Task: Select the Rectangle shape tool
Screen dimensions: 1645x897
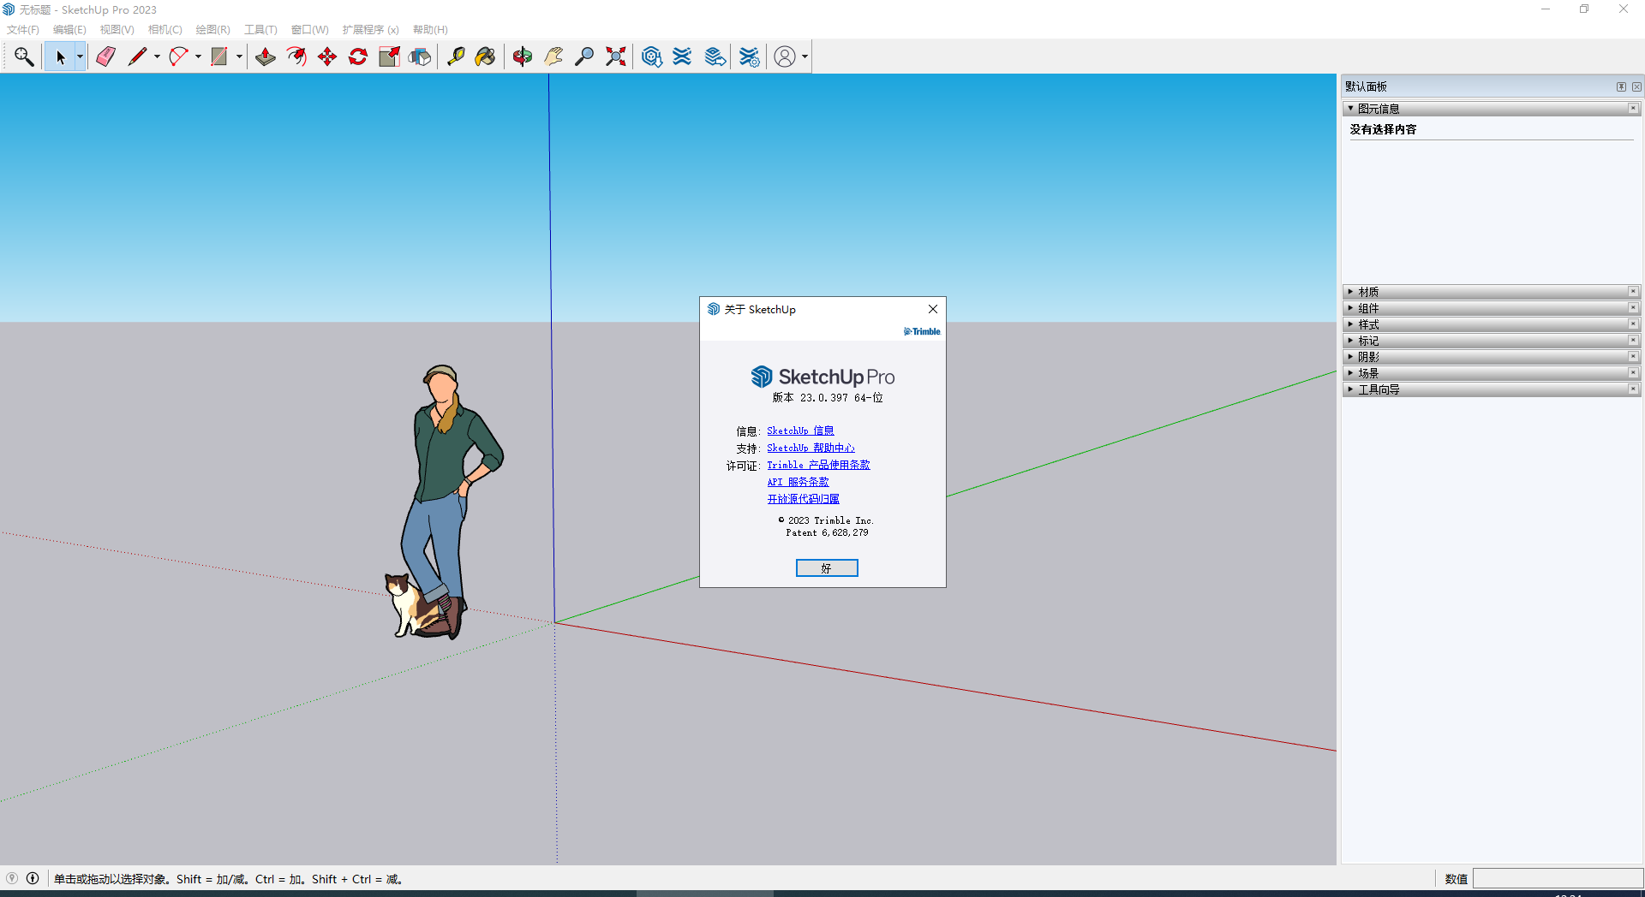Action: (x=219, y=56)
